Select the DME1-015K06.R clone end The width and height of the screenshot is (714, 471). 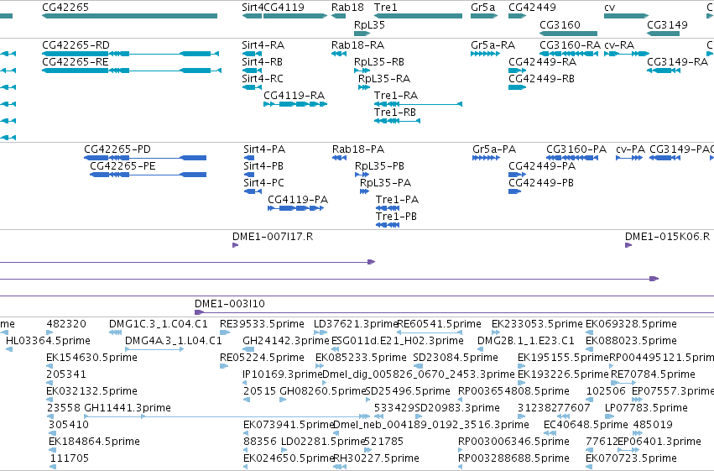pos(628,245)
